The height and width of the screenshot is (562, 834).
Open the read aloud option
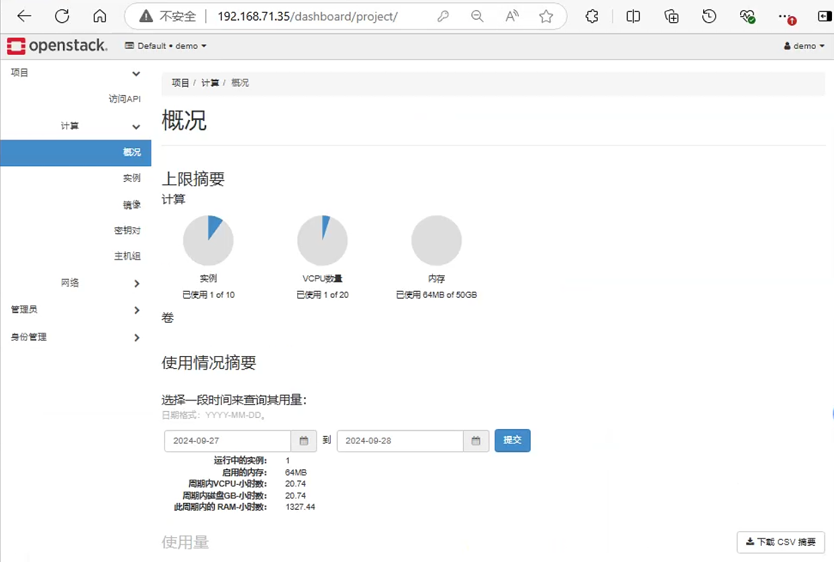(x=512, y=17)
